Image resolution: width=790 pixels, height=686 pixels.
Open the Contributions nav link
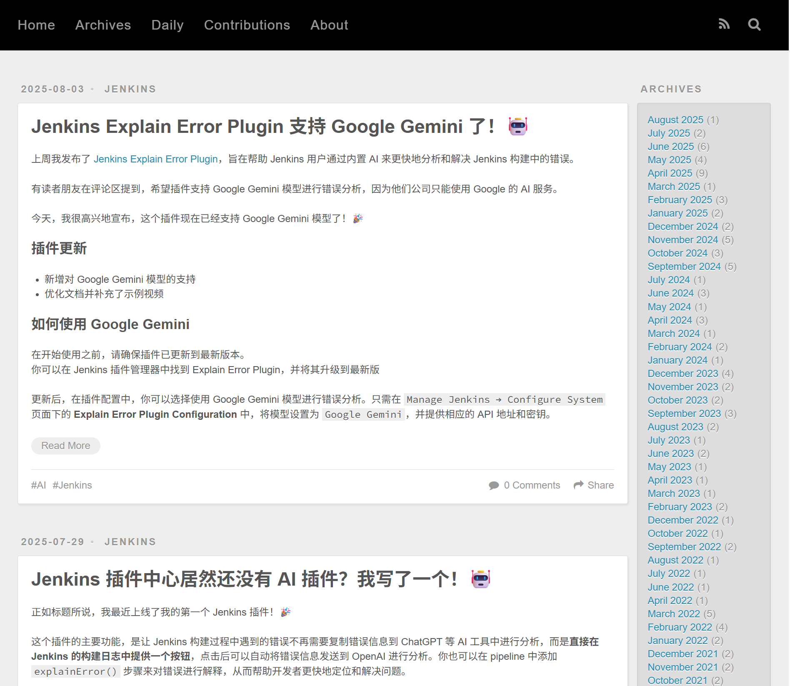click(x=247, y=25)
